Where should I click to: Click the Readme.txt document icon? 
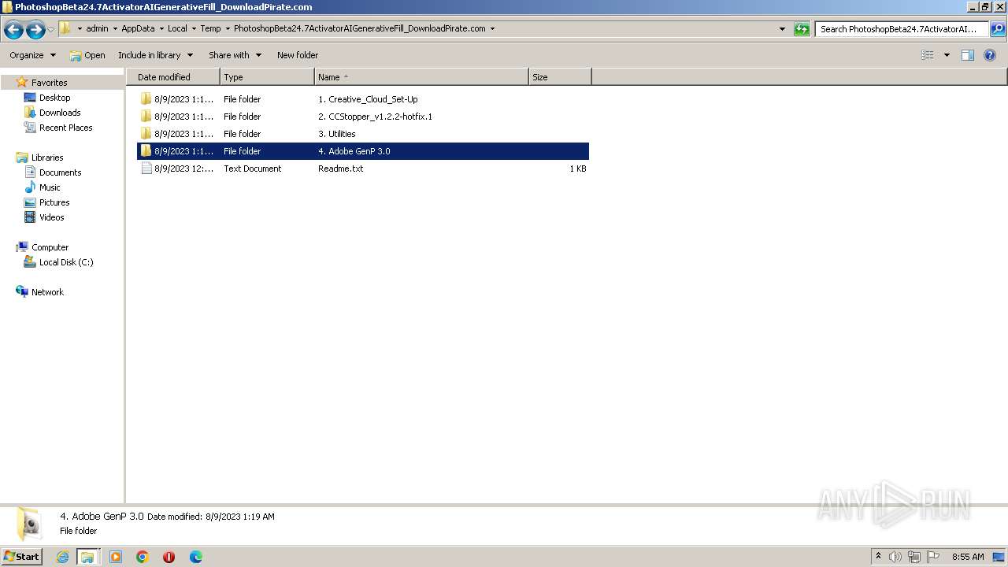146,169
